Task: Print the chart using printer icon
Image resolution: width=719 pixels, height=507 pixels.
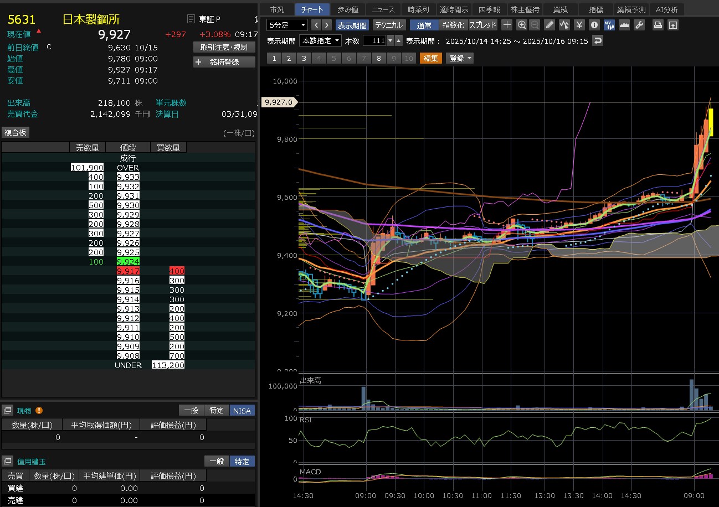Action: [658, 25]
